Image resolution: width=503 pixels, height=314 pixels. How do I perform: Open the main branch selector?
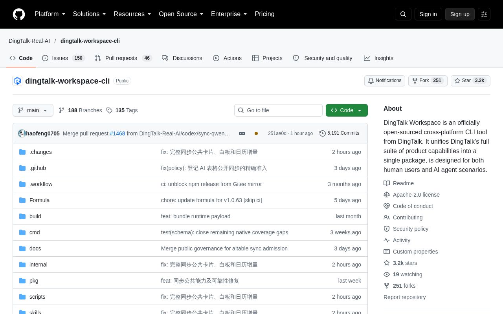pyautogui.click(x=33, y=110)
